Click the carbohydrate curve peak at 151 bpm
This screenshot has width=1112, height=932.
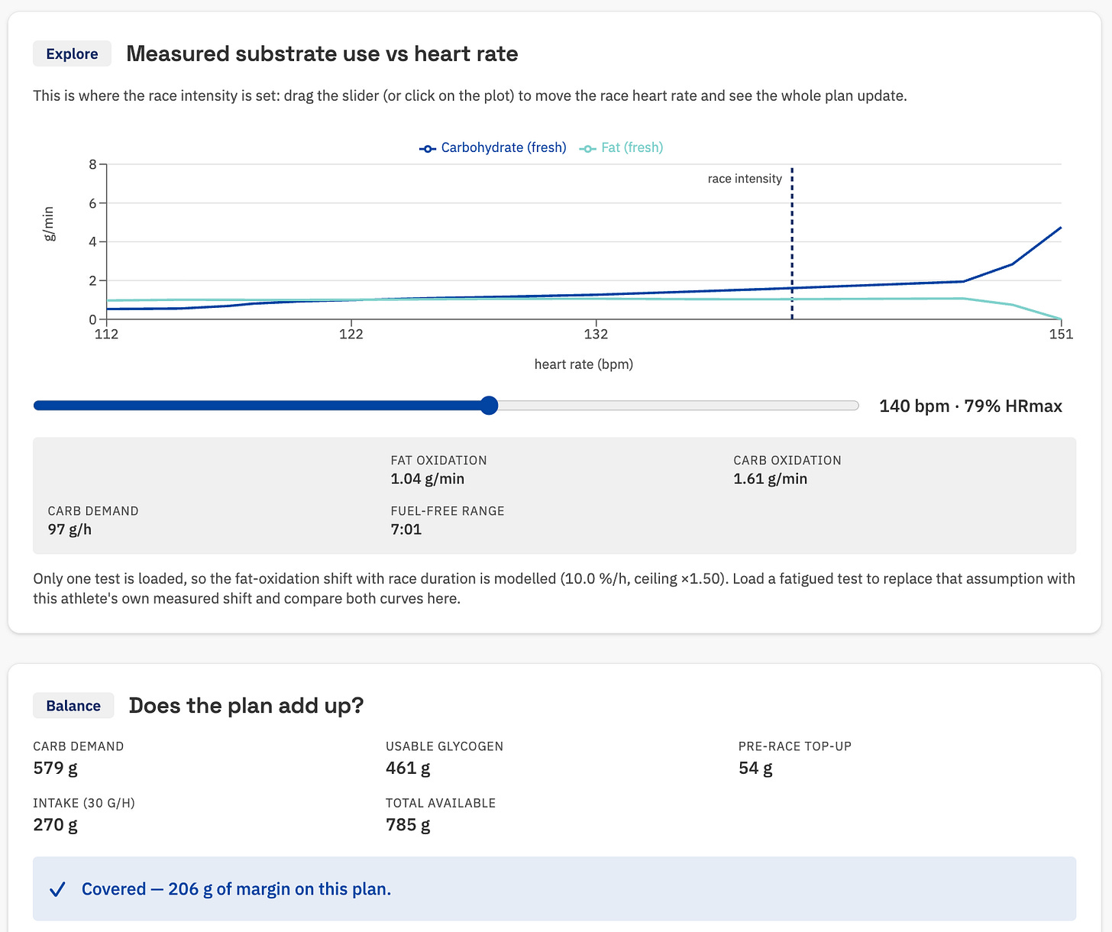(x=1061, y=228)
